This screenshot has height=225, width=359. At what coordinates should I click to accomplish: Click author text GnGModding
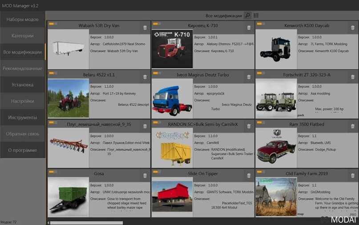320,192
